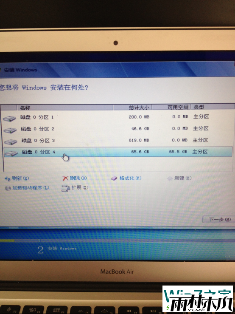Select row 磁盘 0 分区 1

coord(118,117)
